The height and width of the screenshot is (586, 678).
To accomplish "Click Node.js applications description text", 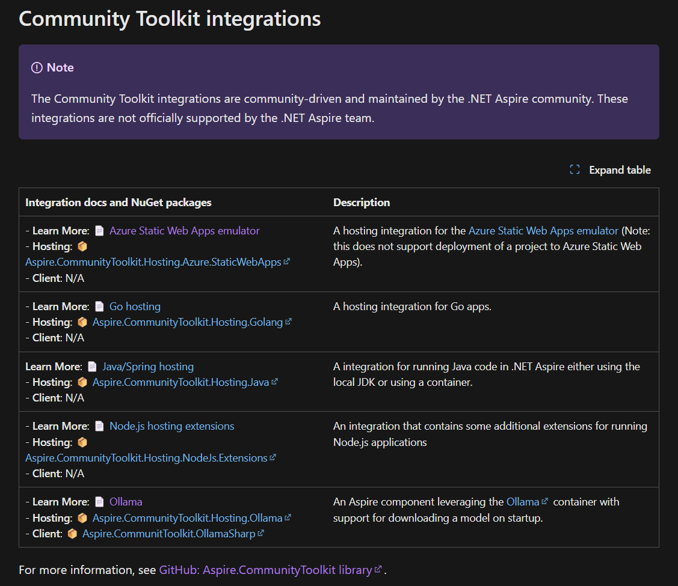I will [x=490, y=434].
